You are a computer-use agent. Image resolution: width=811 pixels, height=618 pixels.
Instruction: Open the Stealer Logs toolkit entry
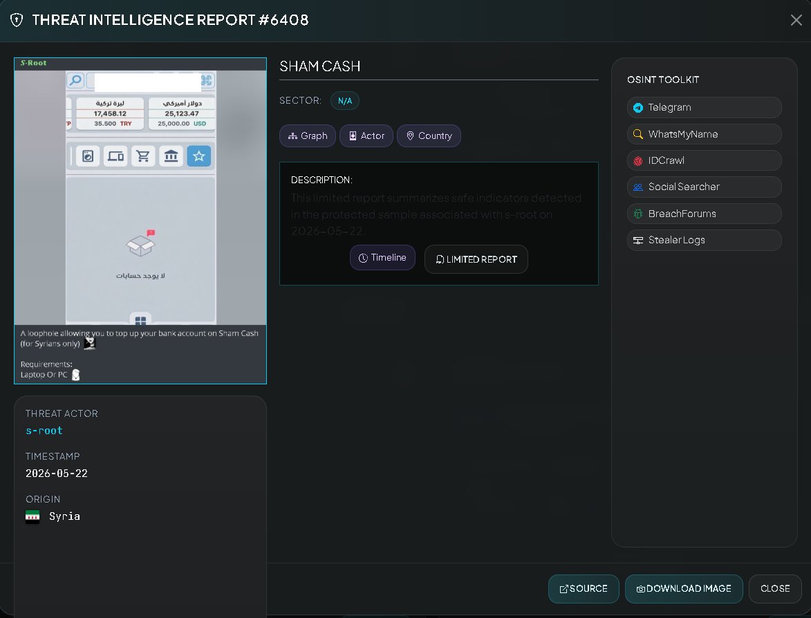704,241
